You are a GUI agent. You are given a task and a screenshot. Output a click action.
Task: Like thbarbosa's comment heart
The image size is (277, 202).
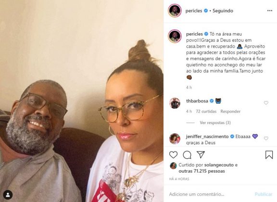[266, 102]
